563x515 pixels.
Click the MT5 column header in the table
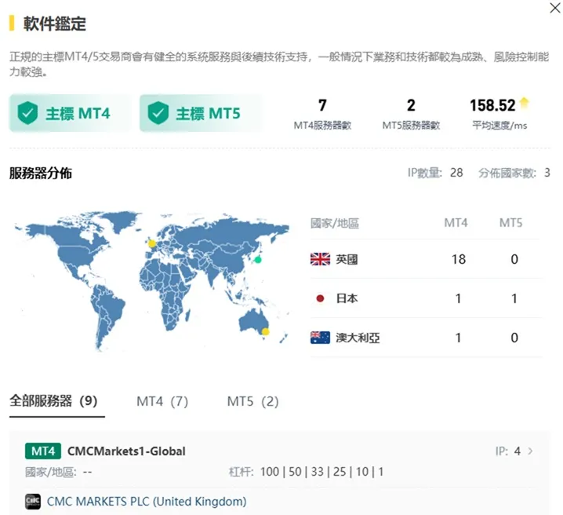511,223
